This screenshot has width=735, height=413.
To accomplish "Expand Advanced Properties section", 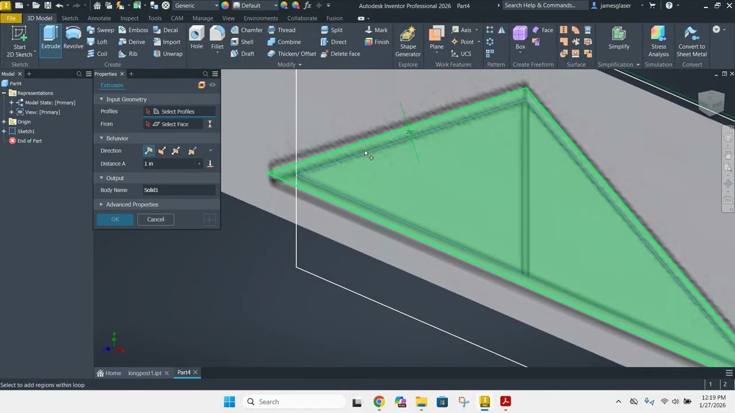I will [x=102, y=204].
